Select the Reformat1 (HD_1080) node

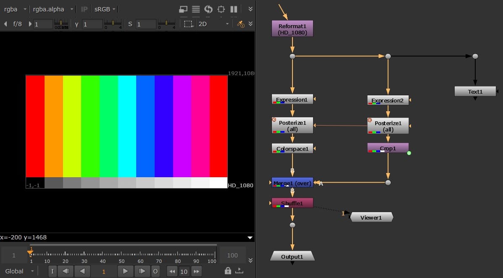click(292, 29)
